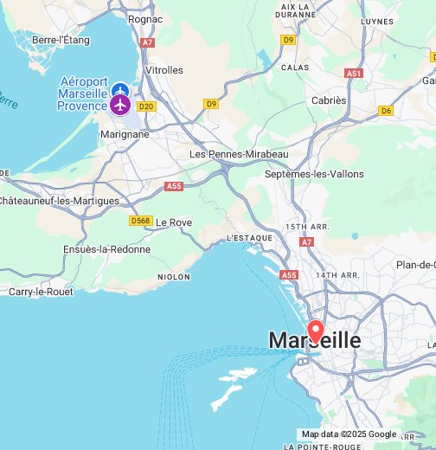
Task: Select the Les Pennes-Mirabeau label
Action: click(239, 154)
